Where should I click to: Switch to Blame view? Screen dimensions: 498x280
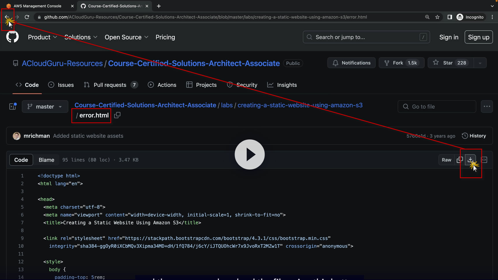click(x=46, y=160)
